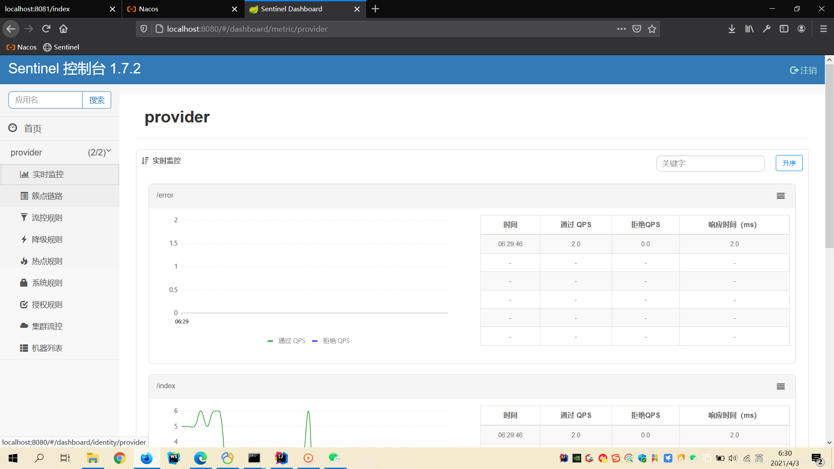This screenshot has height=469, width=834.
Task: Close the Sentinel Dashboard tab
Action: [357, 9]
